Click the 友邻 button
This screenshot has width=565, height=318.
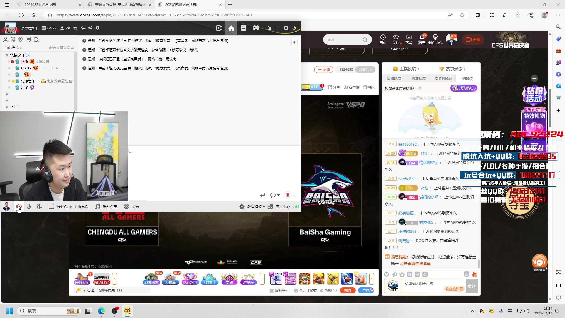click(323, 69)
